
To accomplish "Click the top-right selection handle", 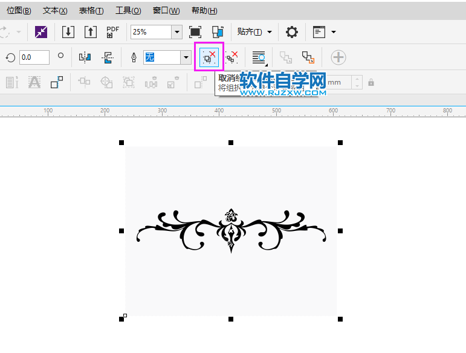I will (340, 143).
